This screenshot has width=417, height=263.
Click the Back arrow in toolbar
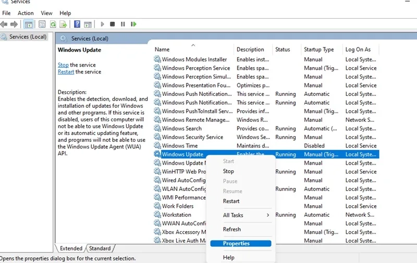coord(4,24)
